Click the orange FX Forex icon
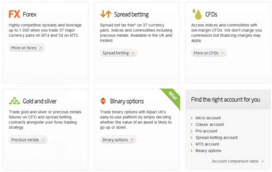272x172 pixels. pyautogui.click(x=14, y=14)
